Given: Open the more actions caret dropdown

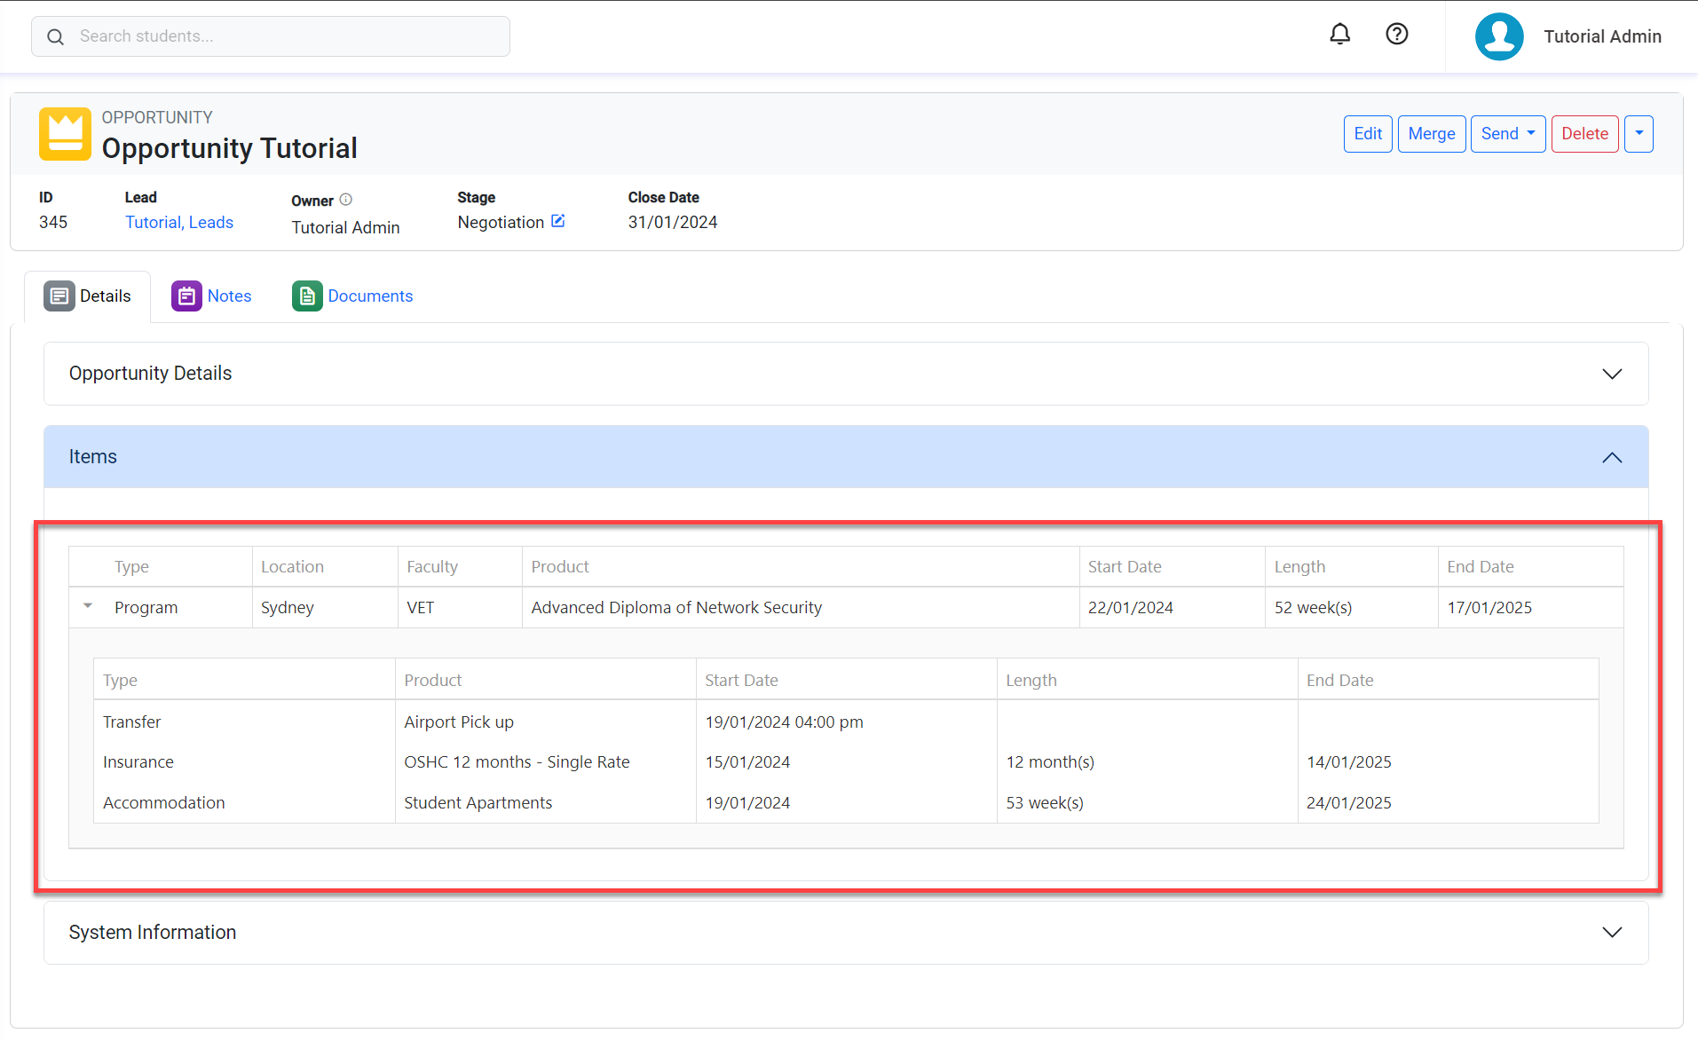Looking at the screenshot, I should pyautogui.click(x=1639, y=134).
